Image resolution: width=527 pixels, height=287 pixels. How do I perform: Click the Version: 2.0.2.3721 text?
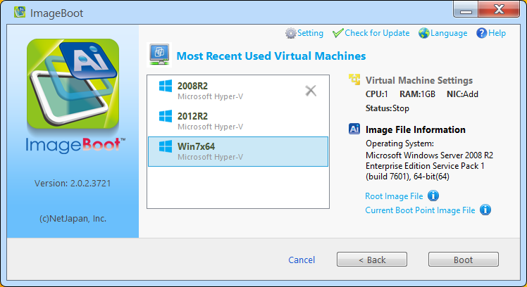tap(73, 184)
